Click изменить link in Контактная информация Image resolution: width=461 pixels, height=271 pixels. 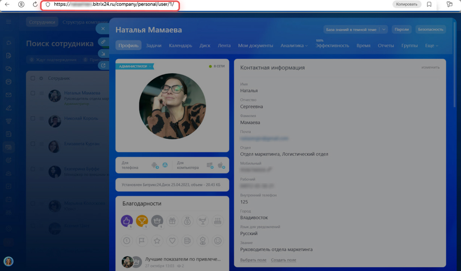430,67
